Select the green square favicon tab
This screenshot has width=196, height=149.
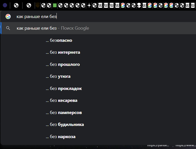55,5
